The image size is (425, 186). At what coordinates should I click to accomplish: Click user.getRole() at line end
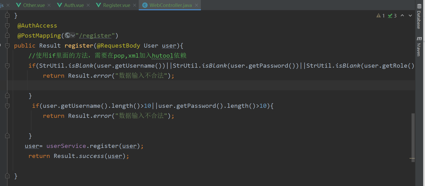389,66
